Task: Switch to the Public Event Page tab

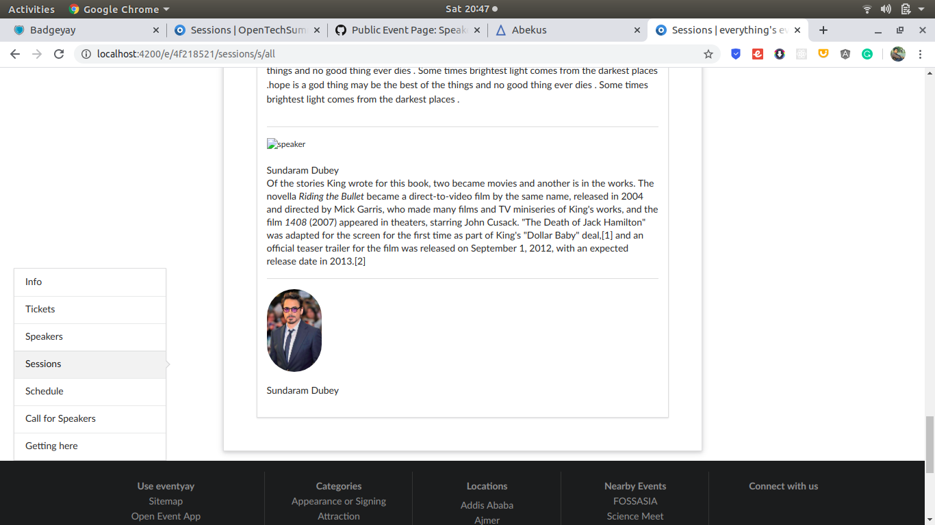Action: tap(407, 30)
